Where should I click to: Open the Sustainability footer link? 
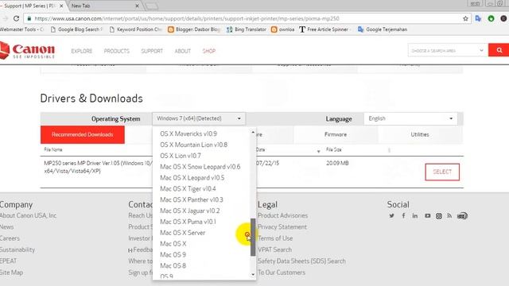tap(17, 249)
